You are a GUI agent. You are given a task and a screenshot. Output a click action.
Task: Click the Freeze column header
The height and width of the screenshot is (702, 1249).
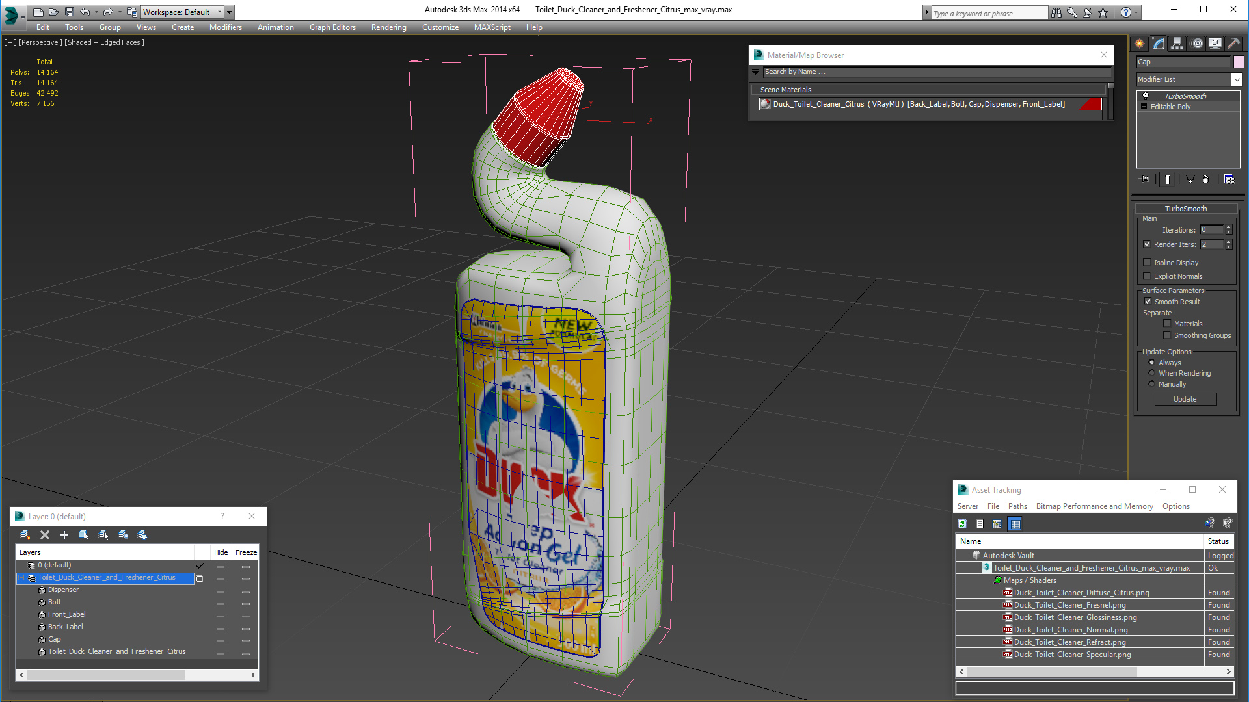(x=246, y=552)
